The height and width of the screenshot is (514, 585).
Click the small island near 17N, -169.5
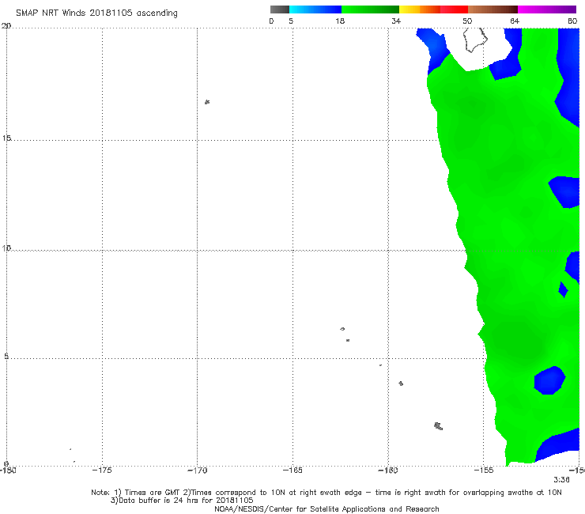click(207, 102)
